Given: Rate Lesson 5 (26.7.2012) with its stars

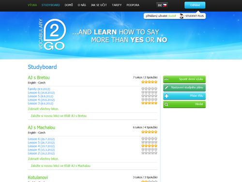Looking at the screenshot, I should (149, 142).
